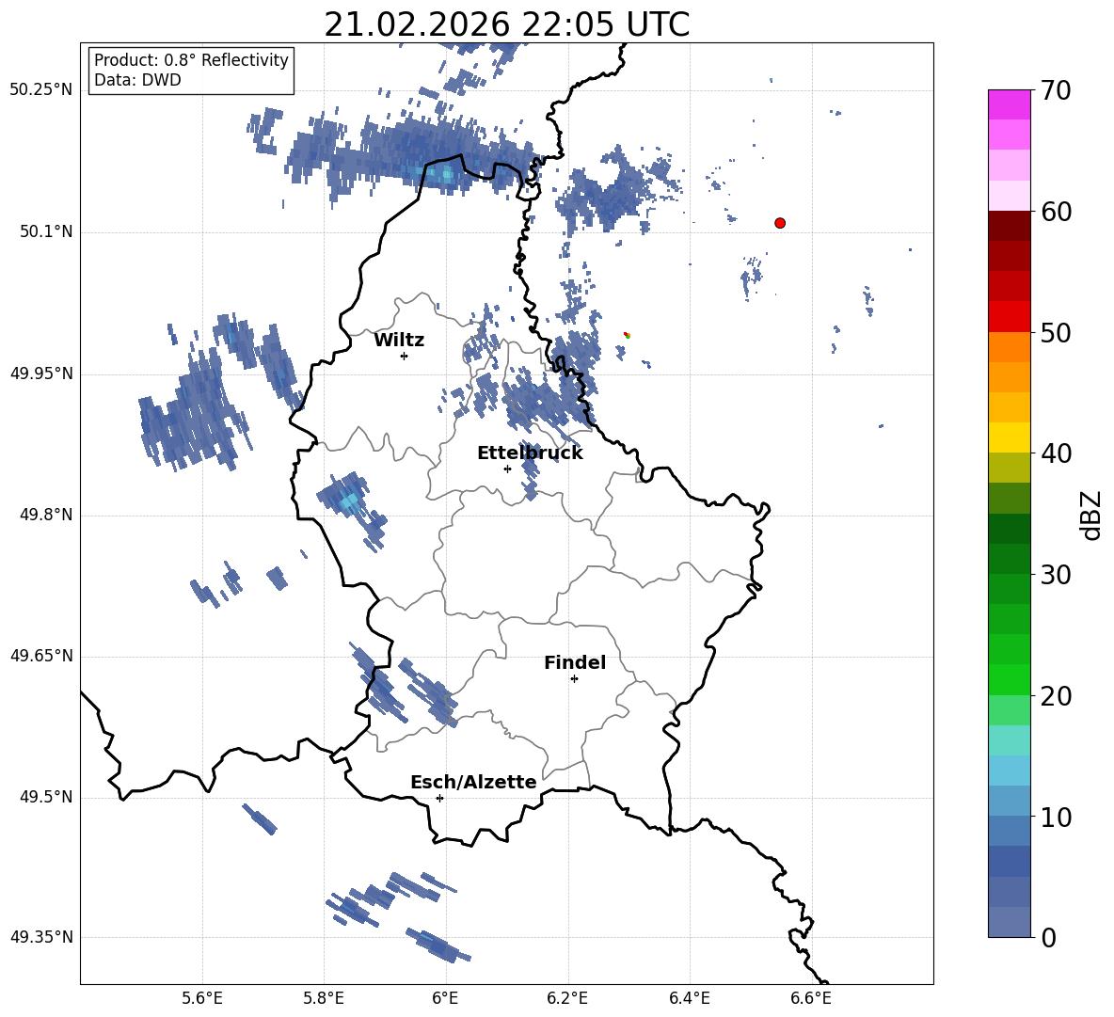Click the 20 value on the colorbar

(1056, 695)
